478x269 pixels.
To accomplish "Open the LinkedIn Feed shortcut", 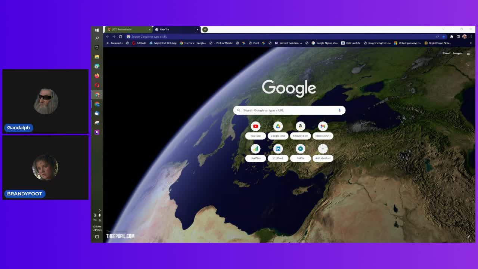I will 278,152.
